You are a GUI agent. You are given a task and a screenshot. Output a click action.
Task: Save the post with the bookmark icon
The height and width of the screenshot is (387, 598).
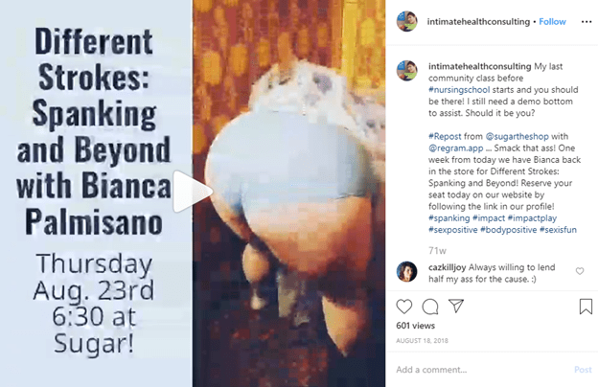586,307
